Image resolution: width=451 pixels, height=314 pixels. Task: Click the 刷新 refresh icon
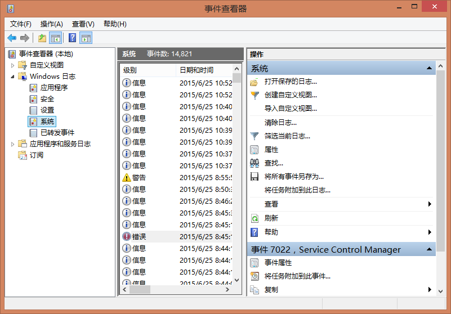(x=254, y=218)
